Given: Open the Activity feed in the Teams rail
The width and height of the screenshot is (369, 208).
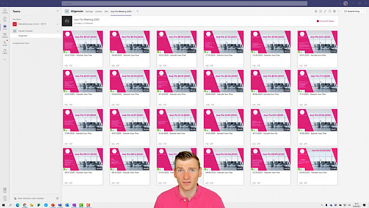Looking at the screenshot, I should (5, 11).
